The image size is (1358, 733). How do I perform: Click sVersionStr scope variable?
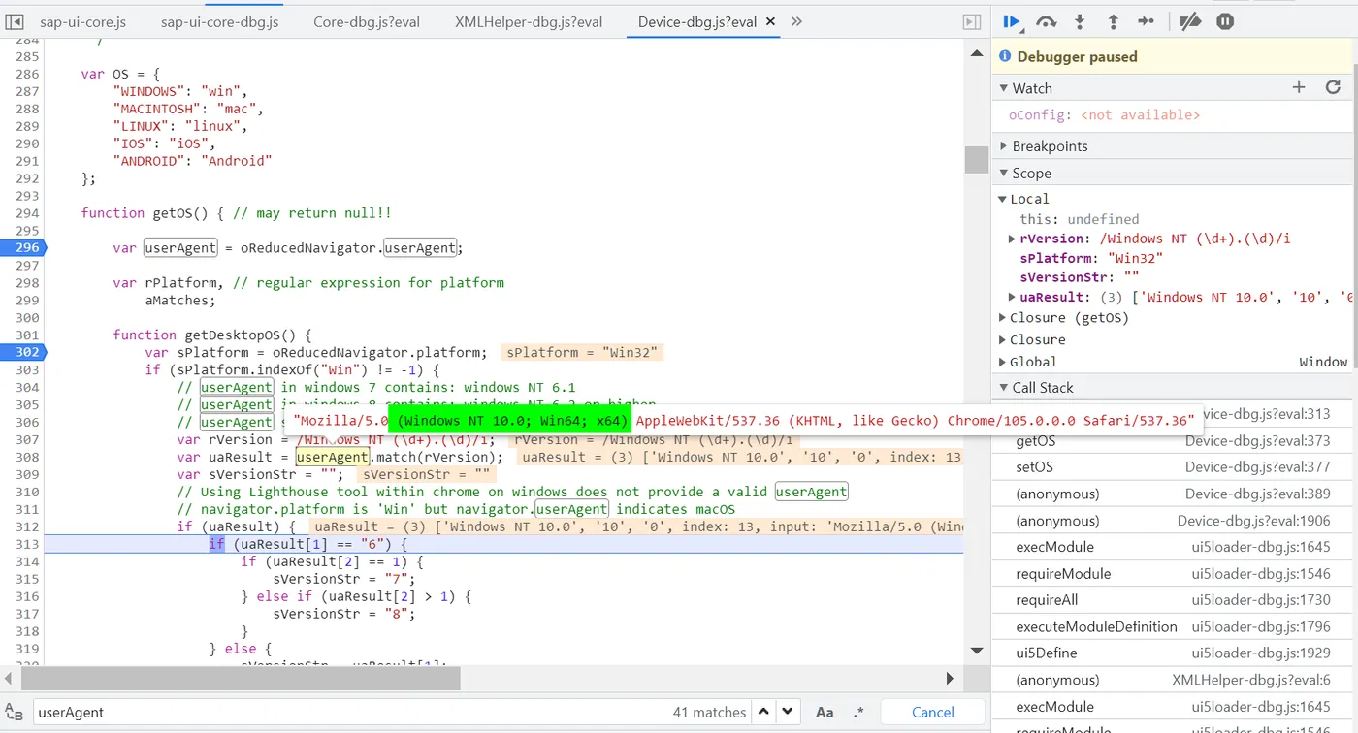1079,277
